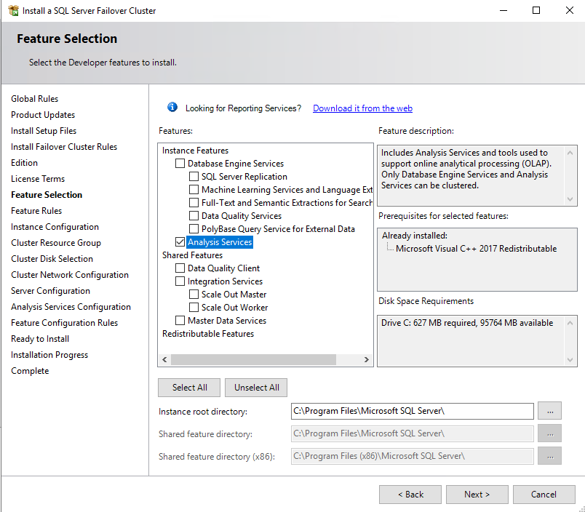
Task: Select Edition step in sidebar
Action: click(x=24, y=163)
